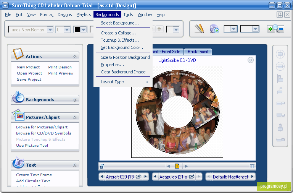
Task: Click Create Text Frame link
Action: click(x=34, y=175)
